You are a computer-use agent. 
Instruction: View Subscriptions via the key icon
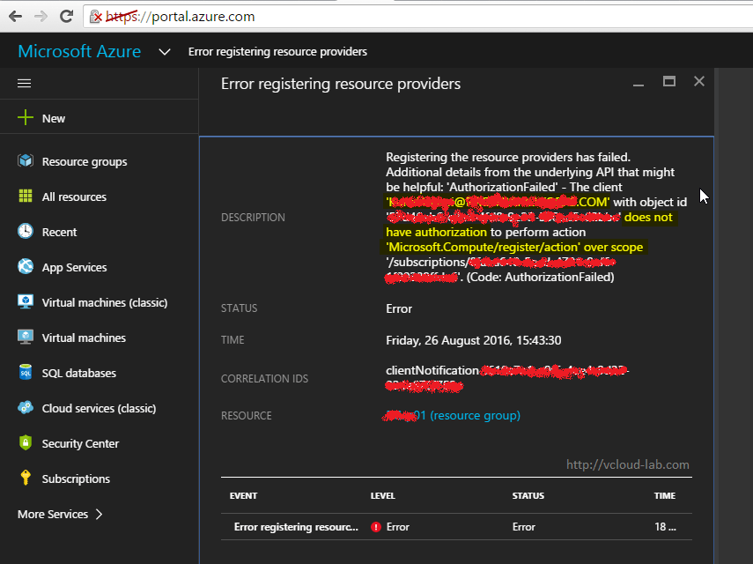point(26,479)
